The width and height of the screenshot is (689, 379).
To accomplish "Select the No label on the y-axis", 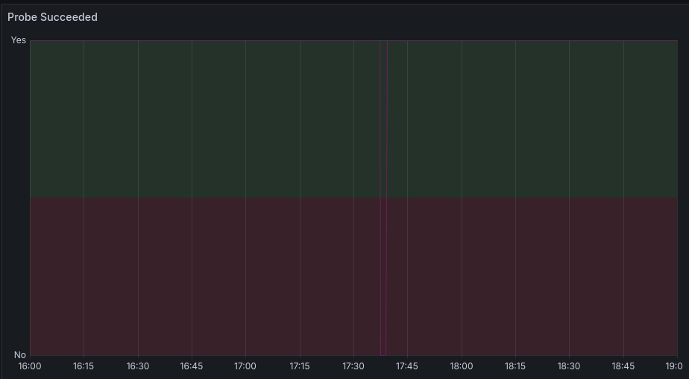I will (x=20, y=355).
